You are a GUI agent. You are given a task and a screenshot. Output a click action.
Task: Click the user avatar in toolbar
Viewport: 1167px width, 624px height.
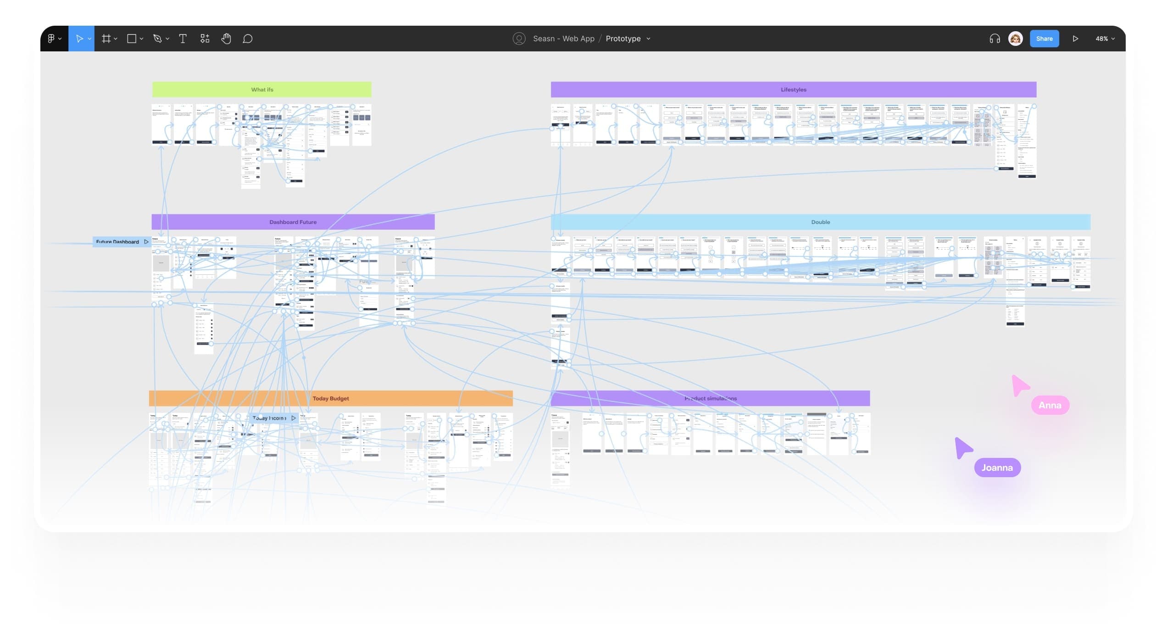point(1015,39)
